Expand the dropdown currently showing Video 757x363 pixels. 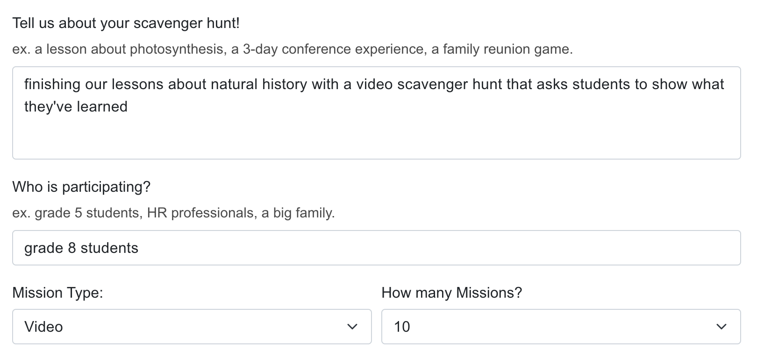click(x=192, y=327)
